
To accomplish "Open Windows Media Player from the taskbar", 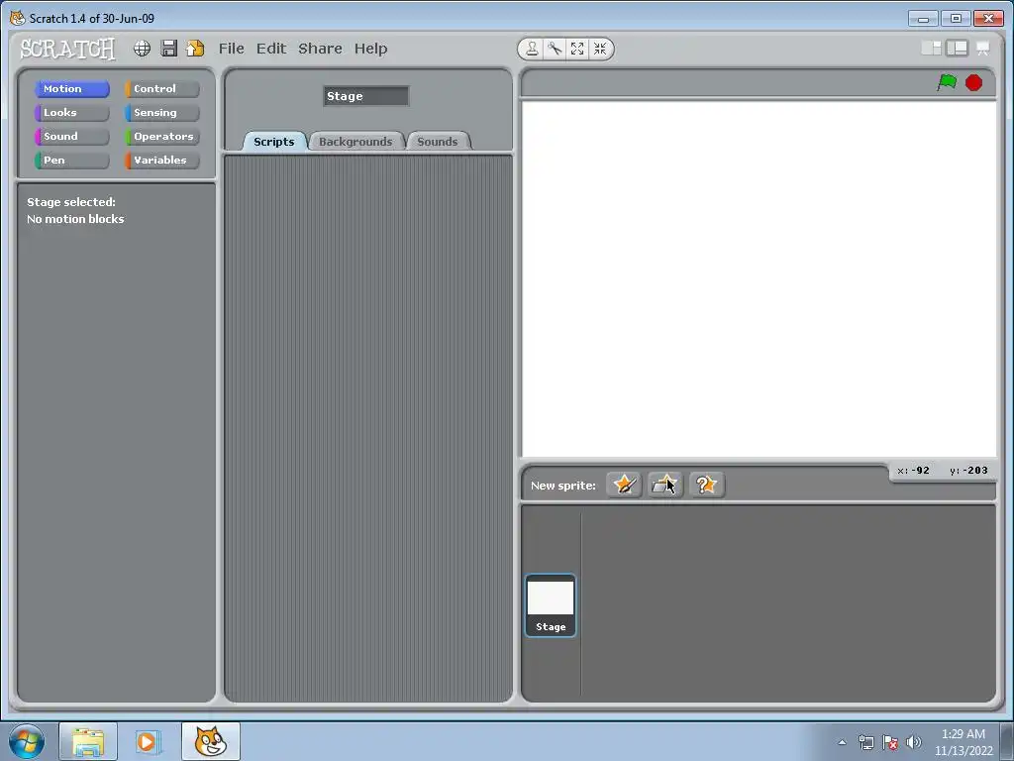I will tap(147, 741).
